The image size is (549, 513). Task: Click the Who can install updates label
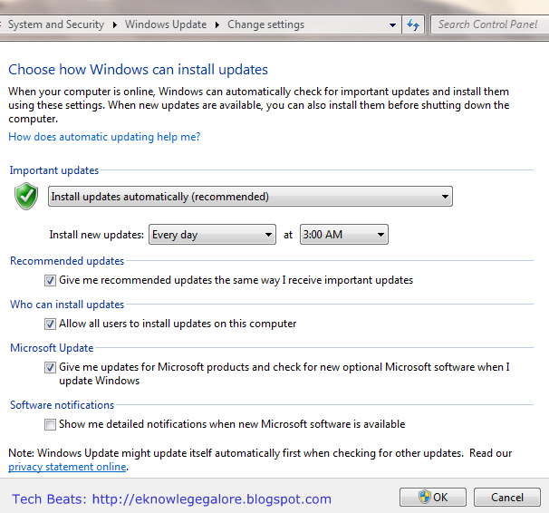click(x=67, y=305)
